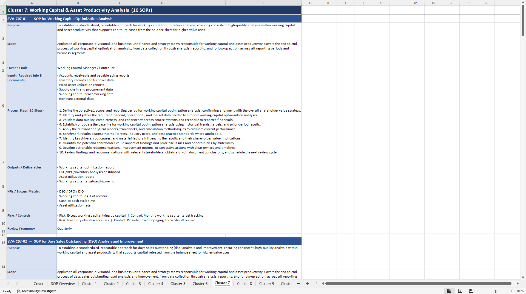Switch to Cluster 8 sheet
Image resolution: width=526 pixels, height=294 pixels.
tap(244, 284)
